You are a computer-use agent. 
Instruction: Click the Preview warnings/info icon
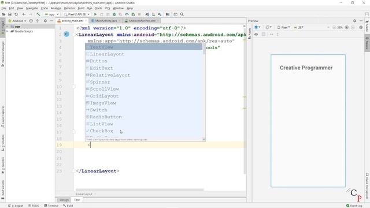coord(361,27)
